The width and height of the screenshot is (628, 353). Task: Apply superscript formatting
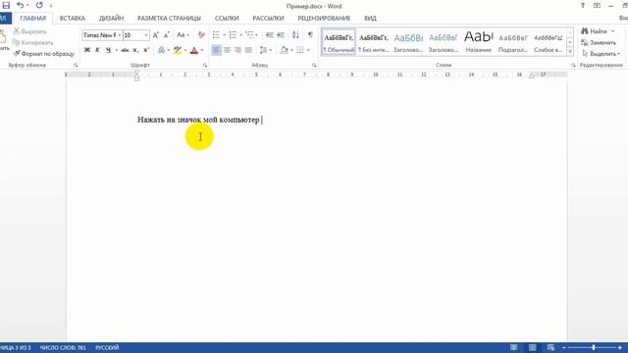[146, 50]
